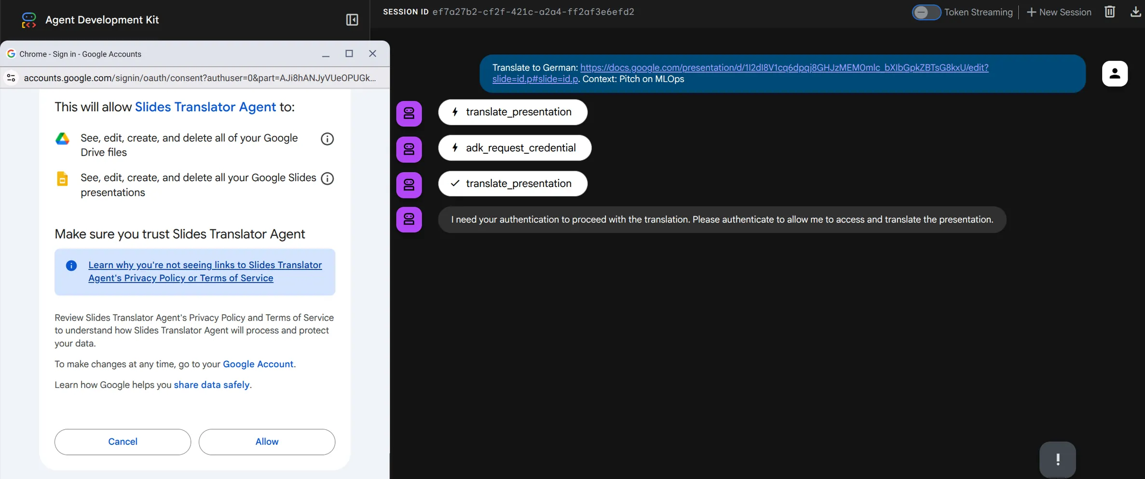Click the blue info icon in the notice box
Image resolution: width=1145 pixels, height=479 pixels.
[71, 266]
